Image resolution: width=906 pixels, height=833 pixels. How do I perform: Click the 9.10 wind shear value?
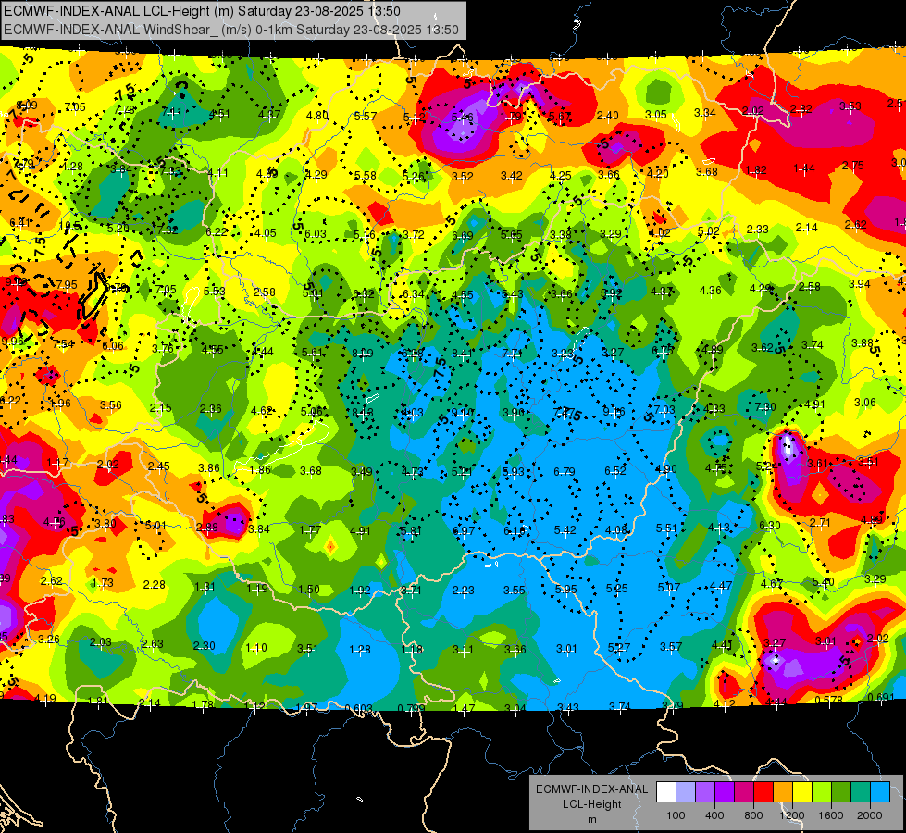coord(463,412)
